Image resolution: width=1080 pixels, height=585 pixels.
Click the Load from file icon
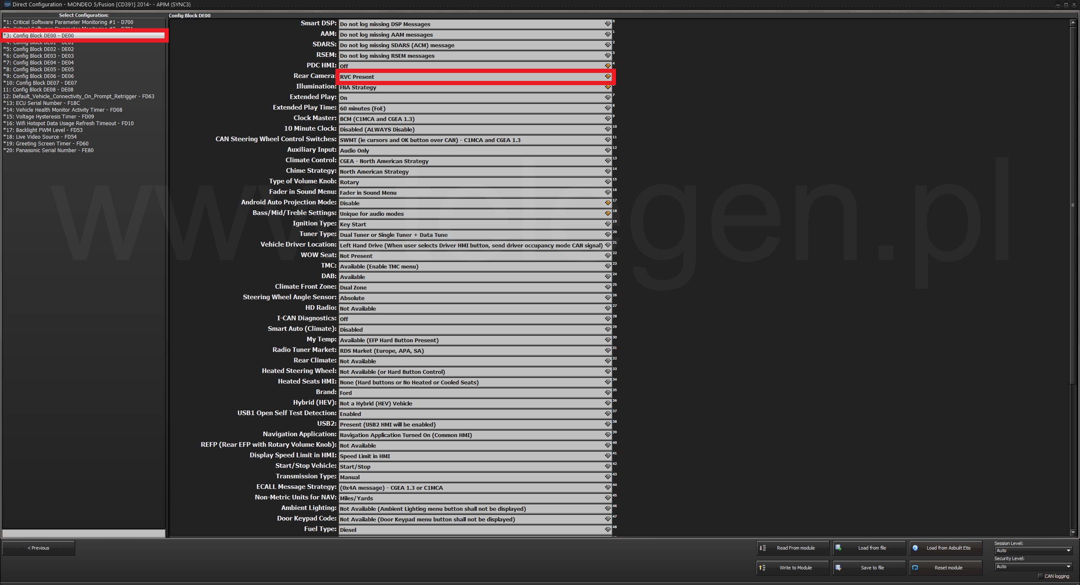coord(838,548)
